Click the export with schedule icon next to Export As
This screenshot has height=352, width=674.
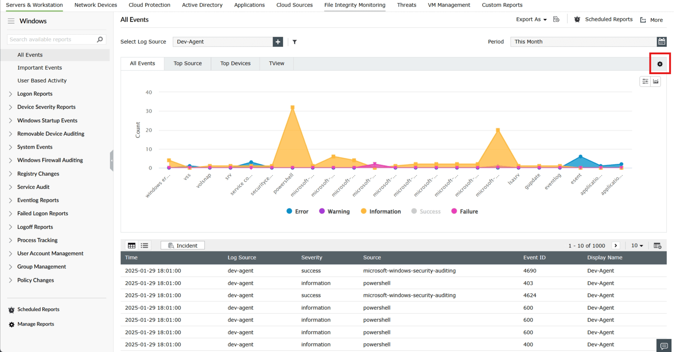pyautogui.click(x=556, y=19)
